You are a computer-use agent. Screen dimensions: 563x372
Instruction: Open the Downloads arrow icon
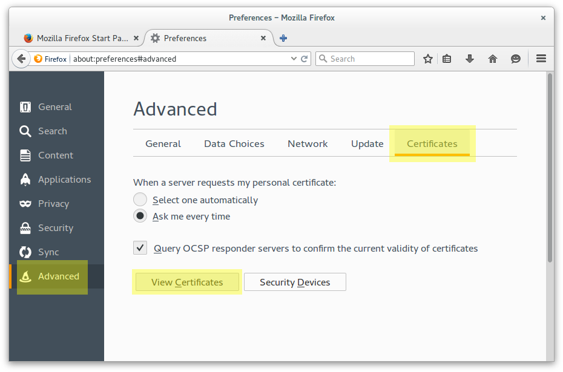click(470, 59)
